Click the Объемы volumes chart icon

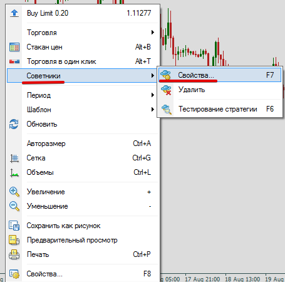(14, 173)
